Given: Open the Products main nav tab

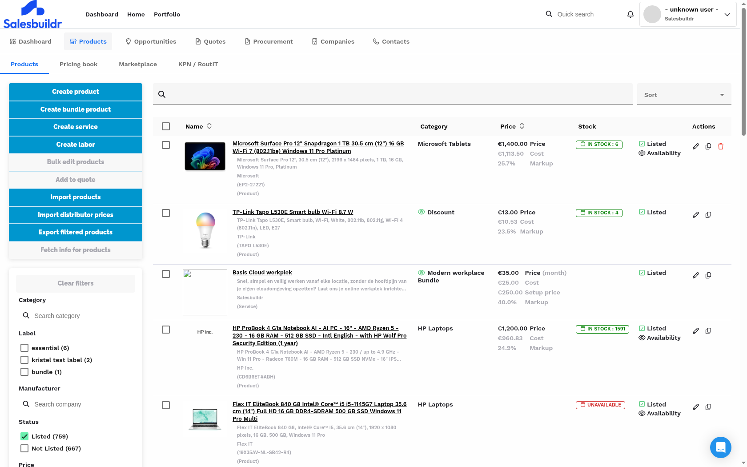Looking at the screenshot, I should point(88,41).
